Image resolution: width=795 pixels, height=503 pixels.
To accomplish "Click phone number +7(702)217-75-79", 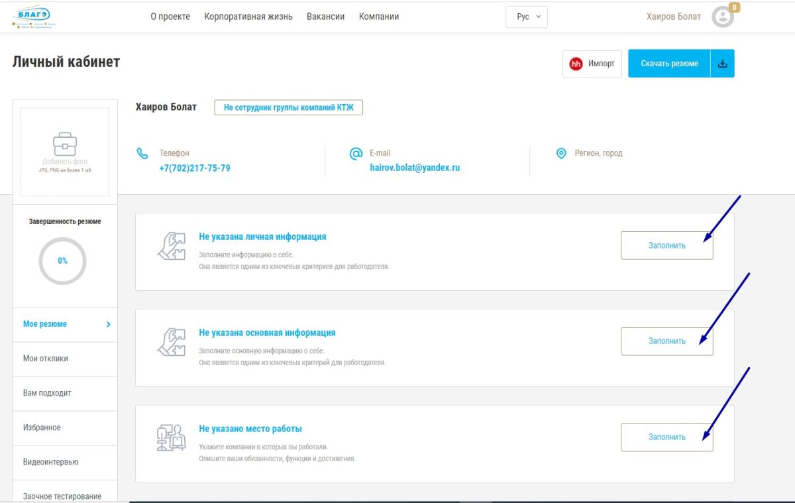I will [195, 168].
